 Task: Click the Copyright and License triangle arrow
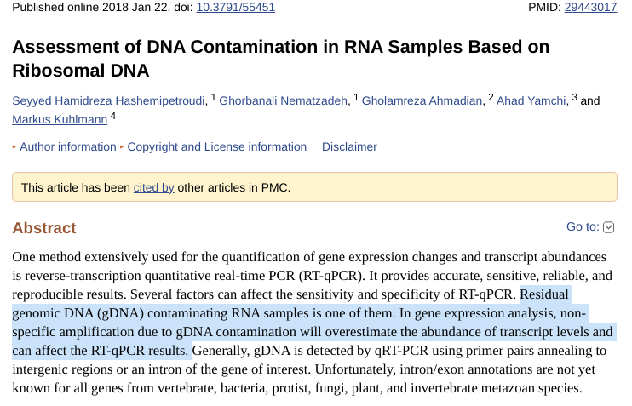coord(122,147)
